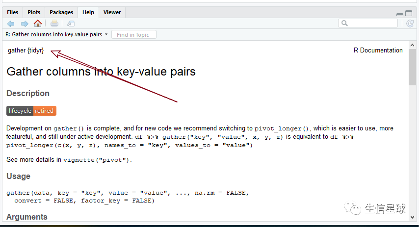Image resolution: width=419 pixels, height=227 pixels.
Task: Minimize the Help pane
Action: tap(400, 14)
